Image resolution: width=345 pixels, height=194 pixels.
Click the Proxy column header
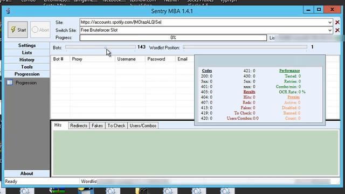click(92, 59)
